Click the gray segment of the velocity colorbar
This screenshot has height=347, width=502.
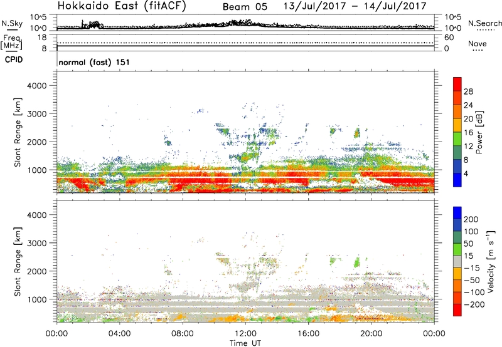click(x=457, y=261)
